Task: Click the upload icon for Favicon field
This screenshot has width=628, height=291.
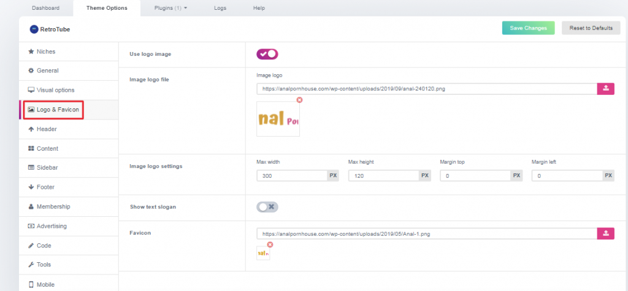Action: (605, 233)
